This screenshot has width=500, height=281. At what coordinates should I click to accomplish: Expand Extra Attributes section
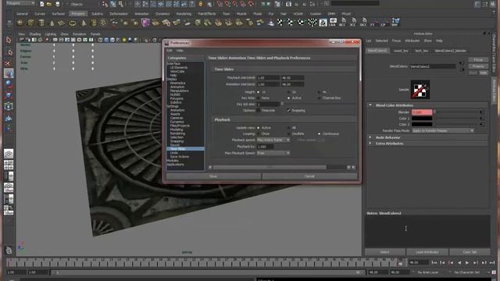pyautogui.click(x=370, y=144)
